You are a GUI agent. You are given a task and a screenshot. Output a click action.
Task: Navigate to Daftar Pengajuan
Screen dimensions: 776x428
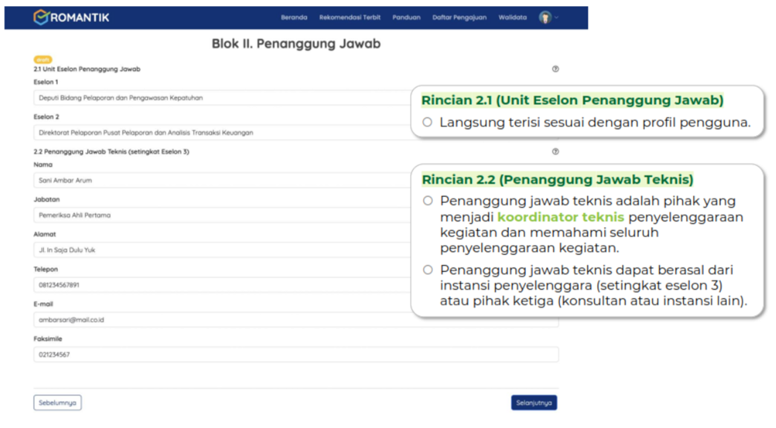coord(459,17)
